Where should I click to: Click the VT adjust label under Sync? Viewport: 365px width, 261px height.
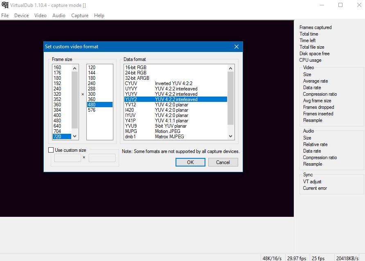point(312,182)
